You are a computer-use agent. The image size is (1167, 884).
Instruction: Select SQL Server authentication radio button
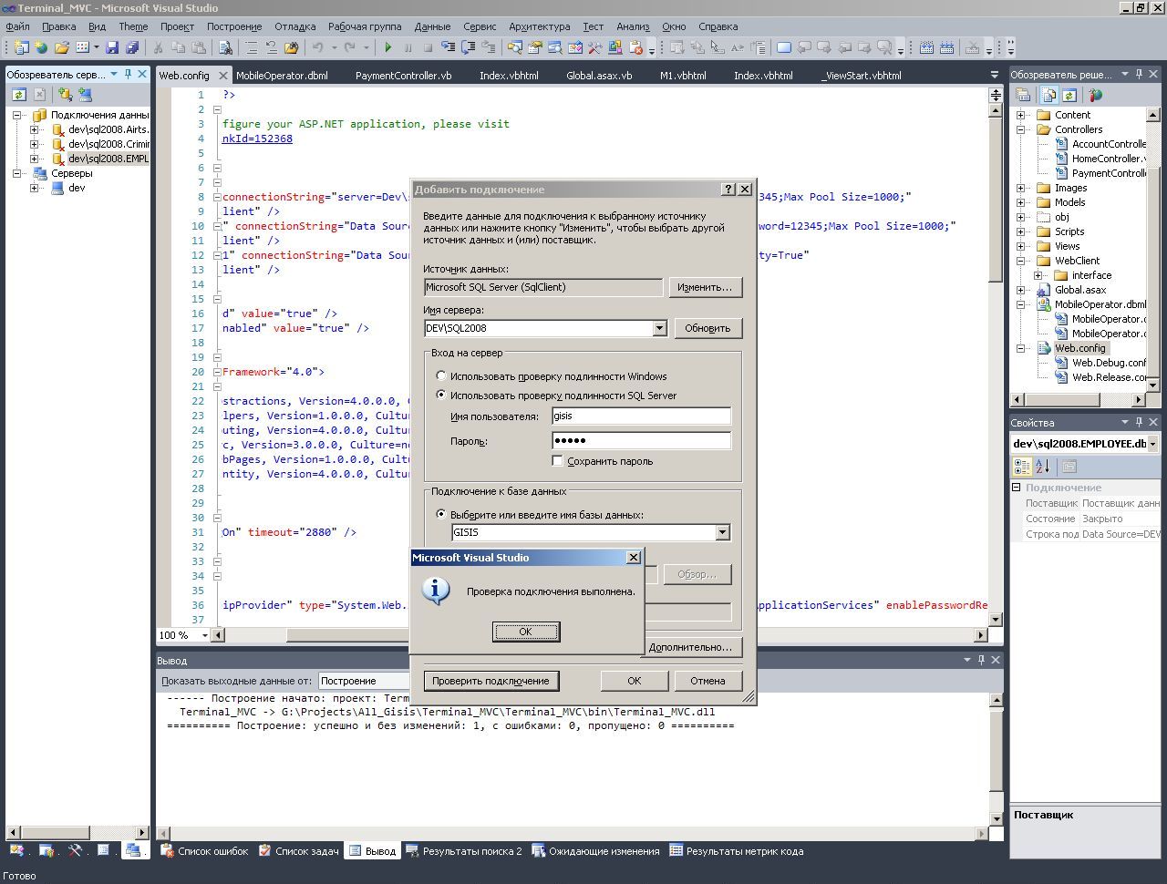pos(441,396)
